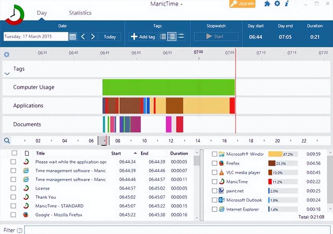The height and width of the screenshot is (234, 333).
Task: Open settings gear in title bar
Action: (x=277, y=4)
